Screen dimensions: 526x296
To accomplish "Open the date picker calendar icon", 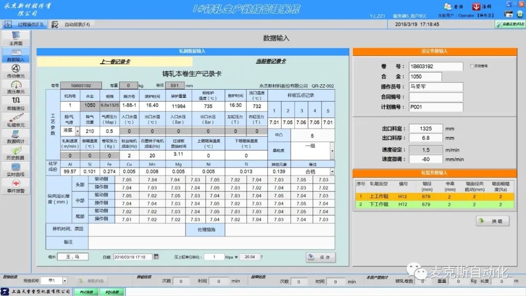I will point(156,257).
